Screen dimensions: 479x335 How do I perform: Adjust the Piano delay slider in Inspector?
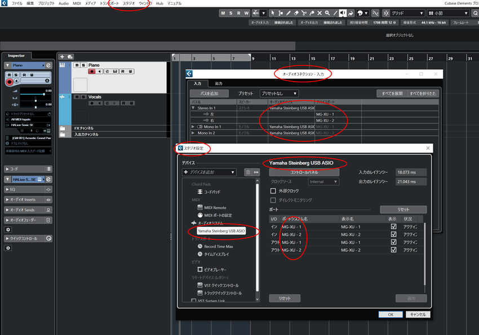pyautogui.click(x=36, y=107)
